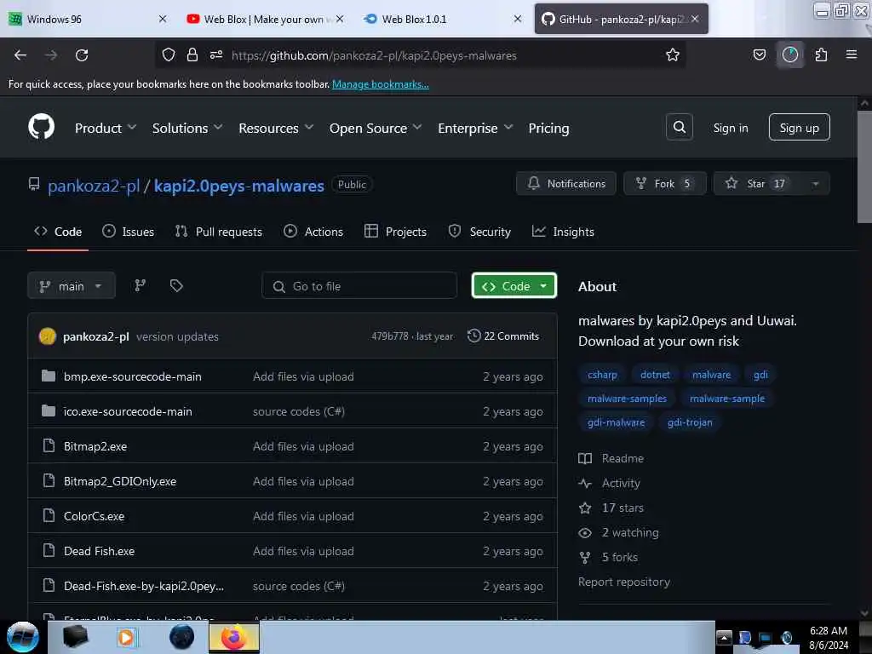This screenshot has width=872, height=654.
Task: Open the GitHub search icon
Action: coord(679,128)
